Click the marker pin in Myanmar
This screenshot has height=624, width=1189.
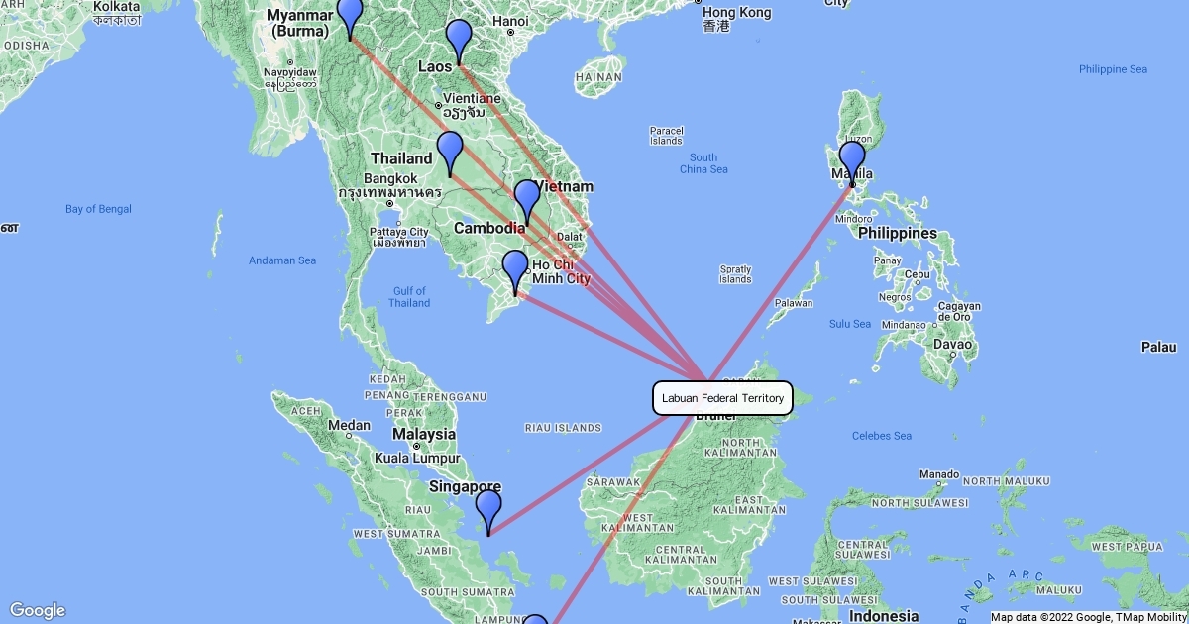(350, 18)
